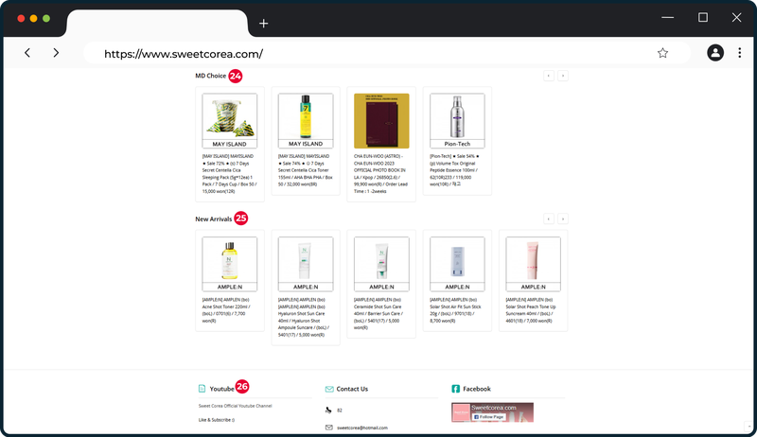Screen dimensions: 757x437
Task: Click the Facebook logo icon in footer
Action: tap(455, 389)
